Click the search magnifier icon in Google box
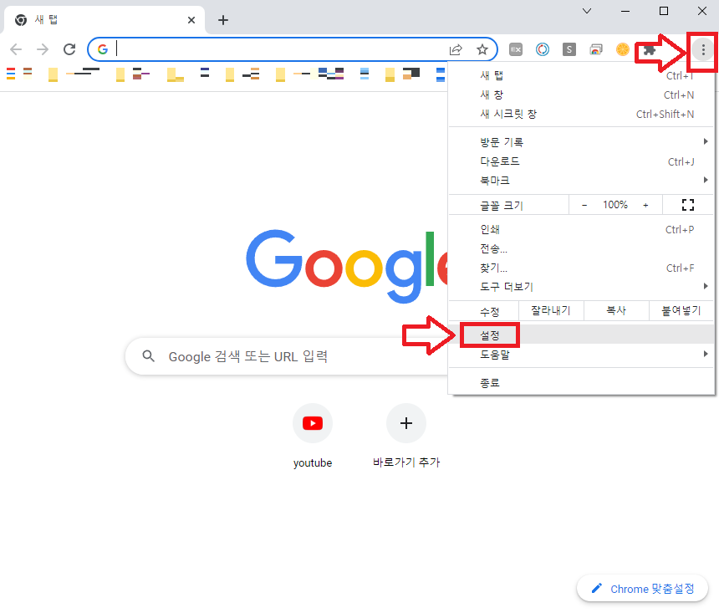719x613 pixels. click(x=148, y=355)
